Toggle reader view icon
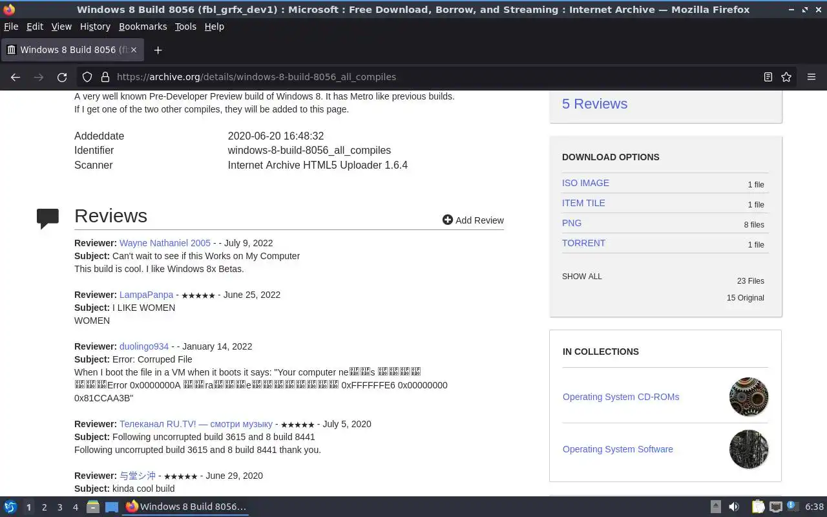This screenshot has width=827, height=517. (x=768, y=77)
